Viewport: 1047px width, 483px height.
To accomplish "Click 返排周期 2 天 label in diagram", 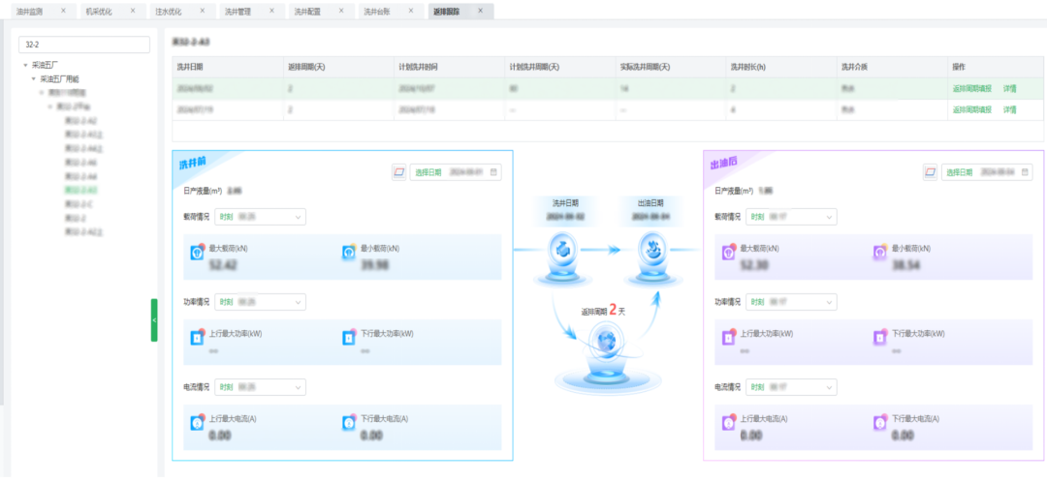I will tap(603, 310).
